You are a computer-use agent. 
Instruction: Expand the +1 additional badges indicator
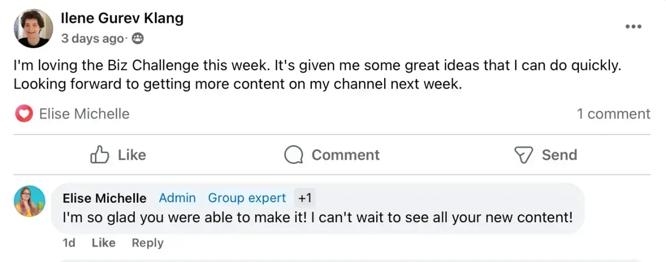[x=305, y=198]
